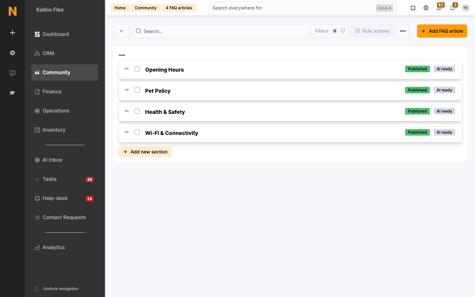This screenshot has height=297, width=475.
Task: Click the help lifebuoy icon in top bar
Action: [413, 8]
